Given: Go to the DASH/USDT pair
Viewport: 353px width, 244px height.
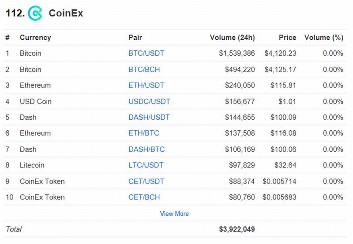Looking at the screenshot, I should click(x=149, y=117).
